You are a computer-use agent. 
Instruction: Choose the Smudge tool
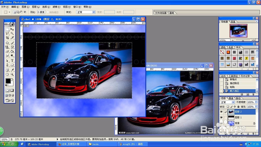[7, 55]
